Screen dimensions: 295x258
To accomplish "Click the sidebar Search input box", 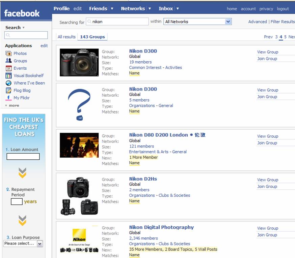I will coord(26,35).
